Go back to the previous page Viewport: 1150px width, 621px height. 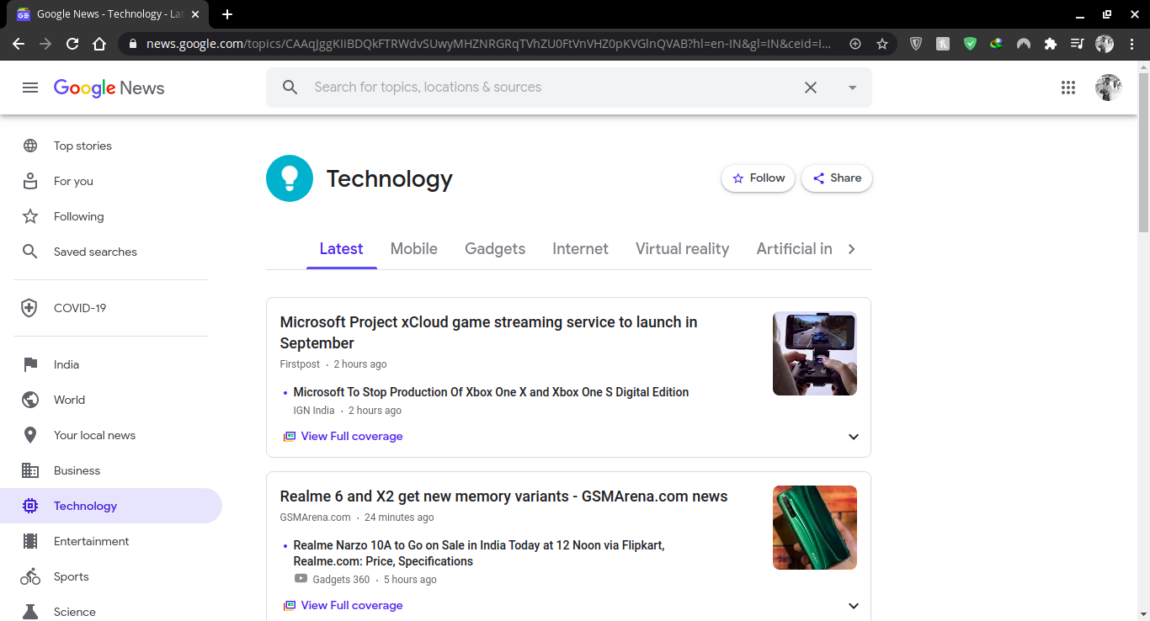tap(19, 44)
